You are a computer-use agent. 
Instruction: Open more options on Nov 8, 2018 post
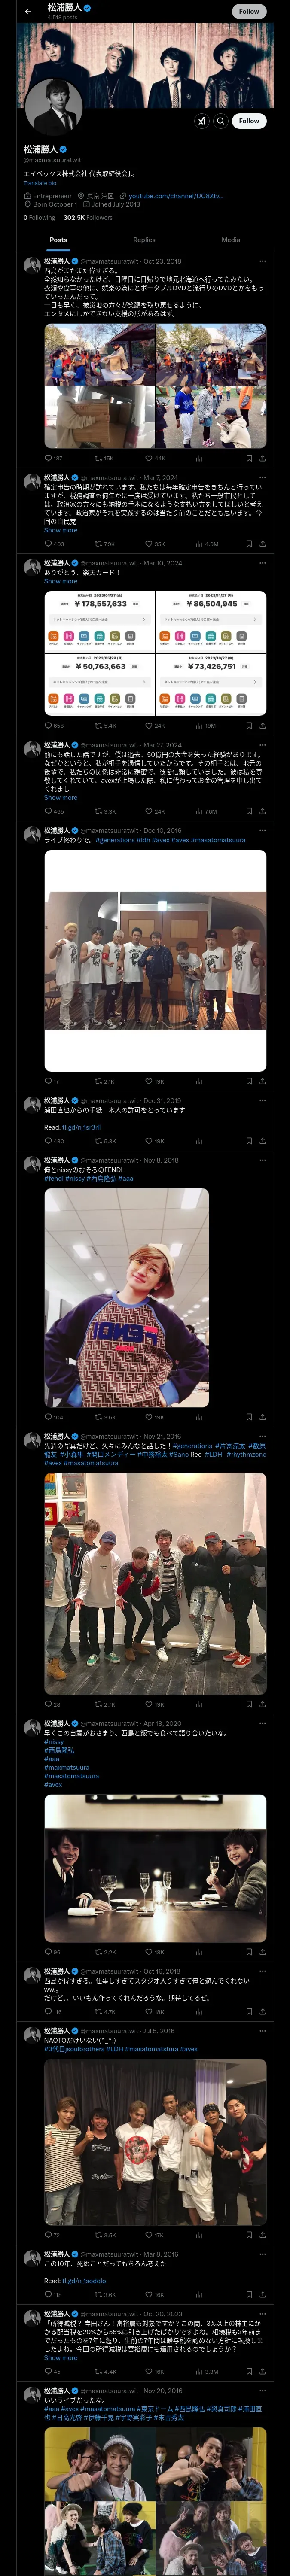click(263, 1160)
